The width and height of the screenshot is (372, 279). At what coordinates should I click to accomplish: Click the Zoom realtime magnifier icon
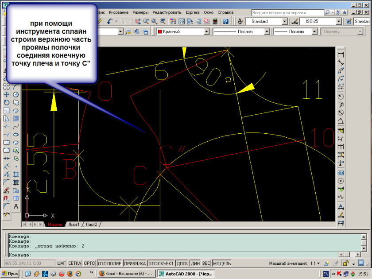[x=146, y=21]
